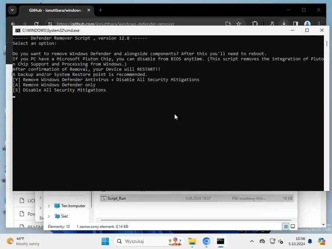Open browser profile avatar
Viewport: 332px width, 249px height.
tap(307, 23)
